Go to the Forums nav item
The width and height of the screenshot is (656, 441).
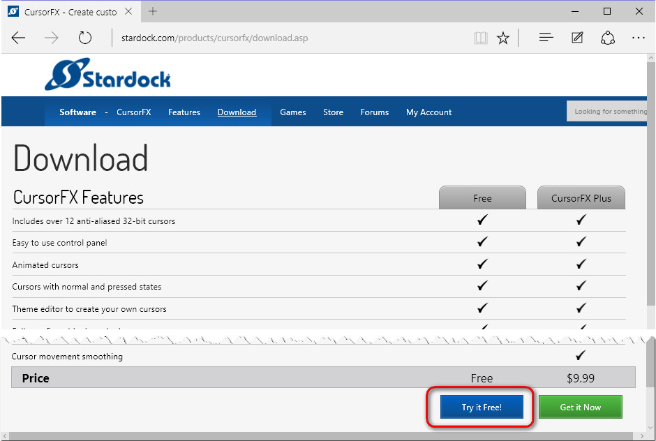tap(375, 112)
